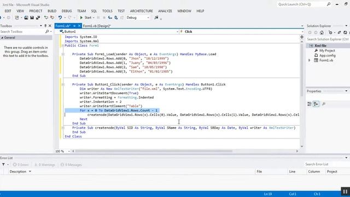The width and height of the screenshot is (350, 197).
Task: Click in the Search Toolbox field
Action: pos(22,32)
